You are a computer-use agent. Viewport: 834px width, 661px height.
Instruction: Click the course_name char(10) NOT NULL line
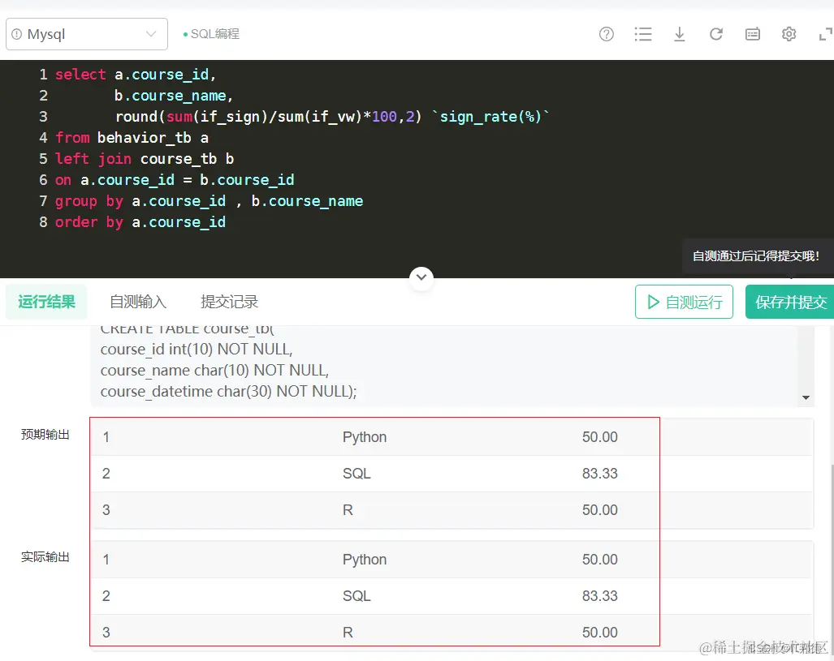(x=215, y=371)
